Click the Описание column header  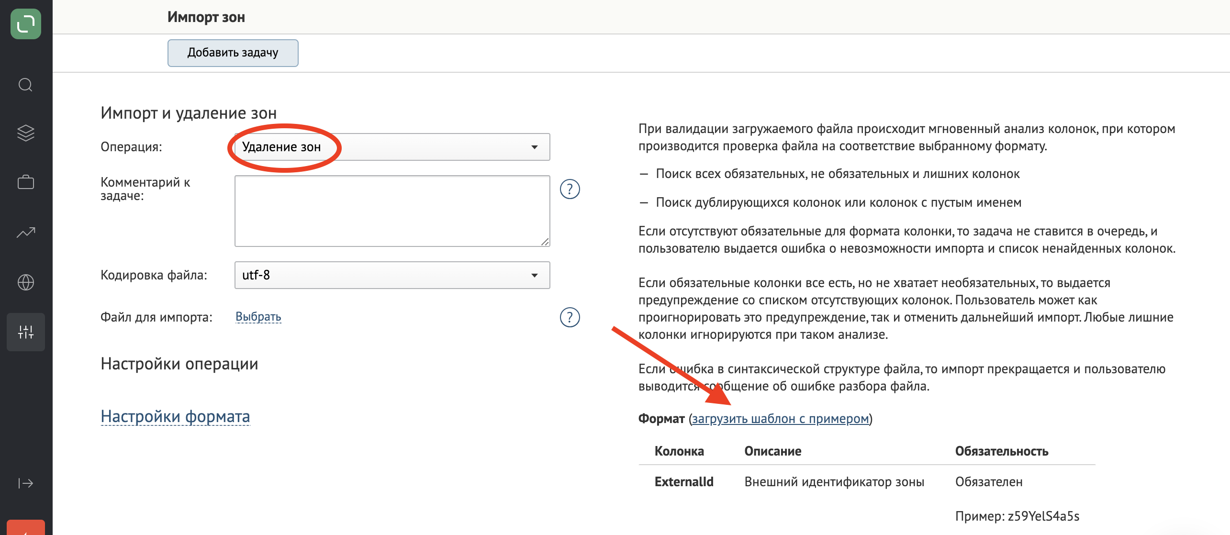click(x=773, y=451)
